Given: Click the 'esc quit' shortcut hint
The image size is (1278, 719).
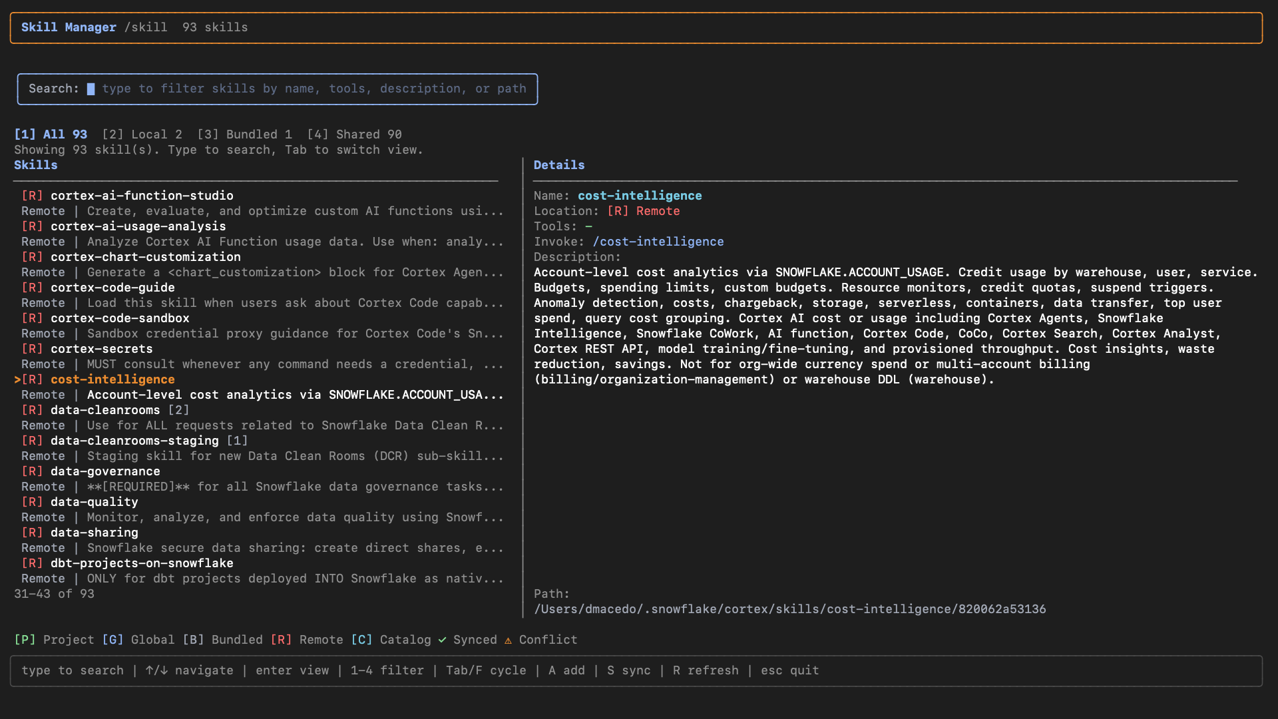Looking at the screenshot, I should 790,670.
